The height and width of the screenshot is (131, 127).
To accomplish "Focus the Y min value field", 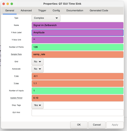I will coord(77,76).
